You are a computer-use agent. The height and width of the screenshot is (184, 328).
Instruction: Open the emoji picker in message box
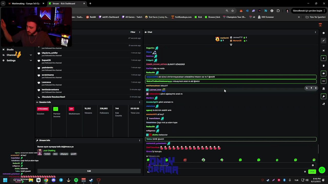click(x=313, y=165)
